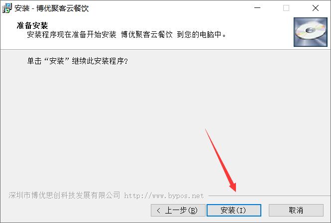Click the horizontal separator line beside the URL
This screenshot has width=331, height=223.
[269, 196]
